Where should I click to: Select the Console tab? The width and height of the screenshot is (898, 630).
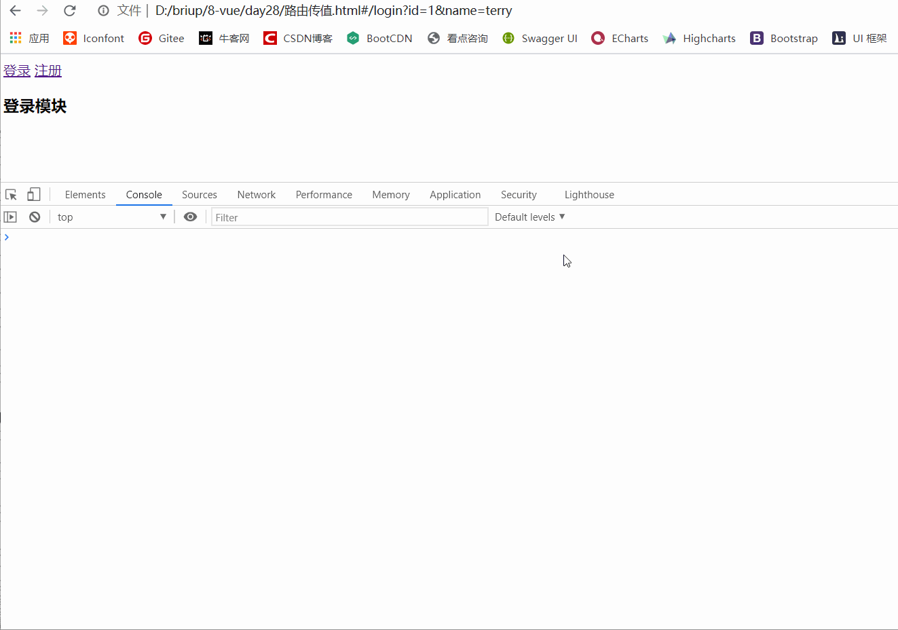coord(144,195)
